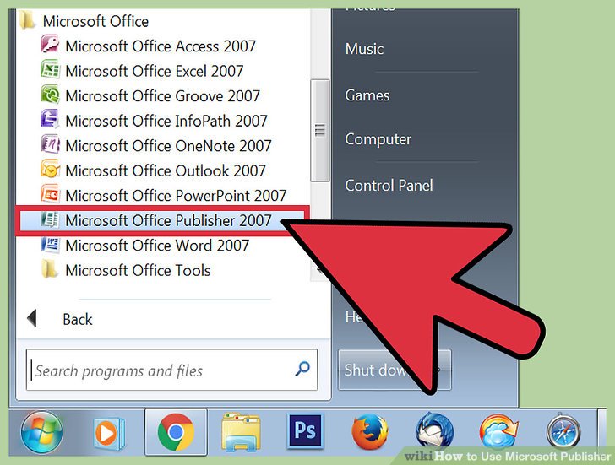This screenshot has width=615, height=465.
Task: Click the Word 2007 program icon
Action: click(50, 245)
